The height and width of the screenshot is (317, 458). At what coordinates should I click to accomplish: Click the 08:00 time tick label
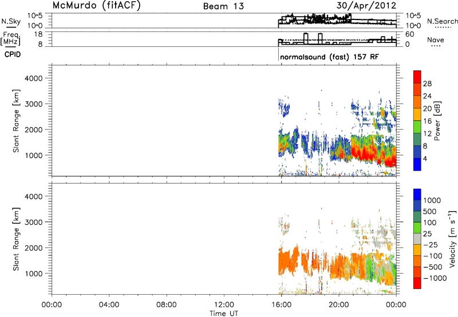tap(167, 305)
